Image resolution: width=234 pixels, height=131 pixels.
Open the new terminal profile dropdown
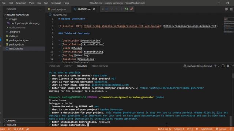219,66
